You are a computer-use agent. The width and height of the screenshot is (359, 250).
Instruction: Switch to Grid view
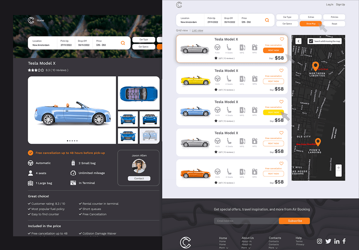point(182,30)
